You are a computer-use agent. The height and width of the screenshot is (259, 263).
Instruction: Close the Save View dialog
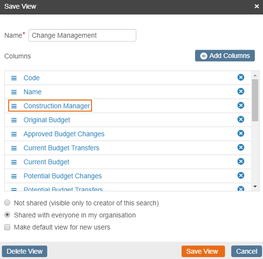click(x=257, y=6)
